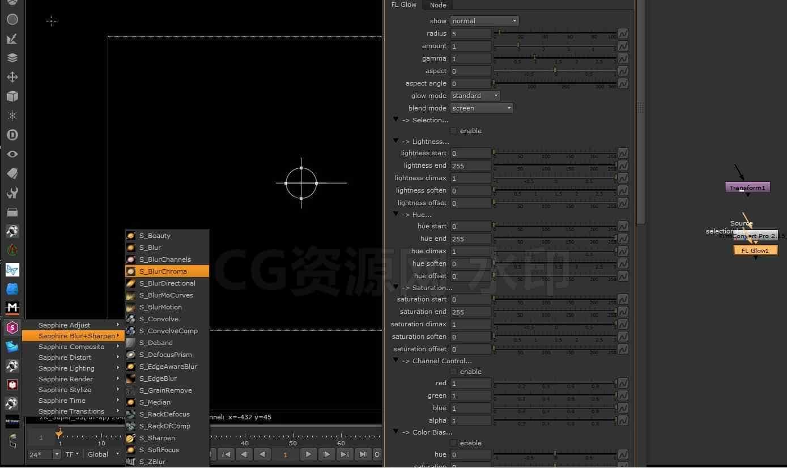Select S_BlurChroma from the submenu
The height and width of the screenshot is (468, 787).
pos(167,271)
